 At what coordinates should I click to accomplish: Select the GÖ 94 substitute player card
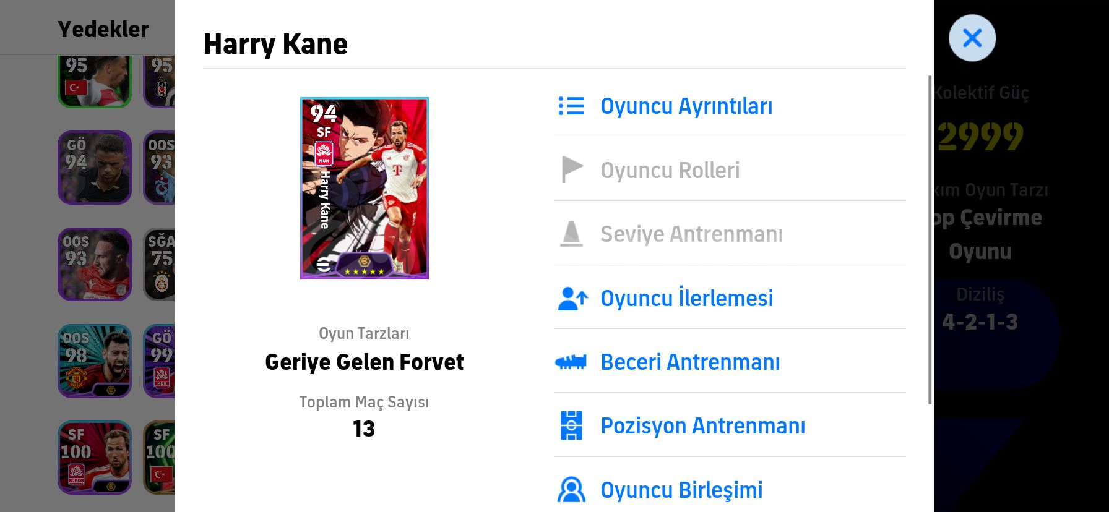coord(95,167)
